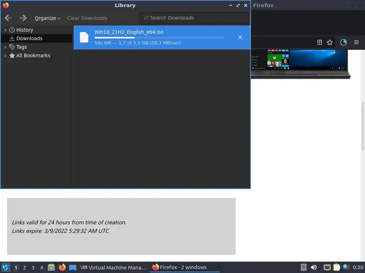This screenshot has height=273, width=365.
Task: Focus the Search Downloads field
Action: tap(194, 18)
